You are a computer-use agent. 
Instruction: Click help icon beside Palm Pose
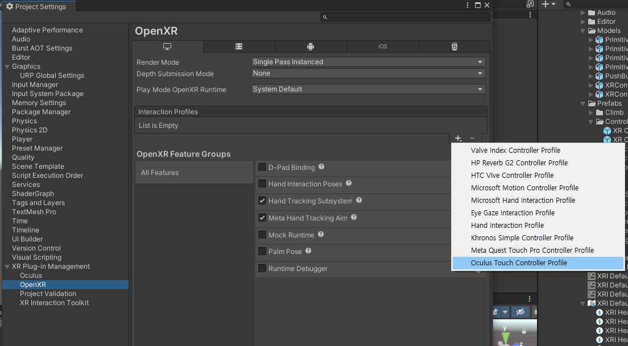click(308, 251)
